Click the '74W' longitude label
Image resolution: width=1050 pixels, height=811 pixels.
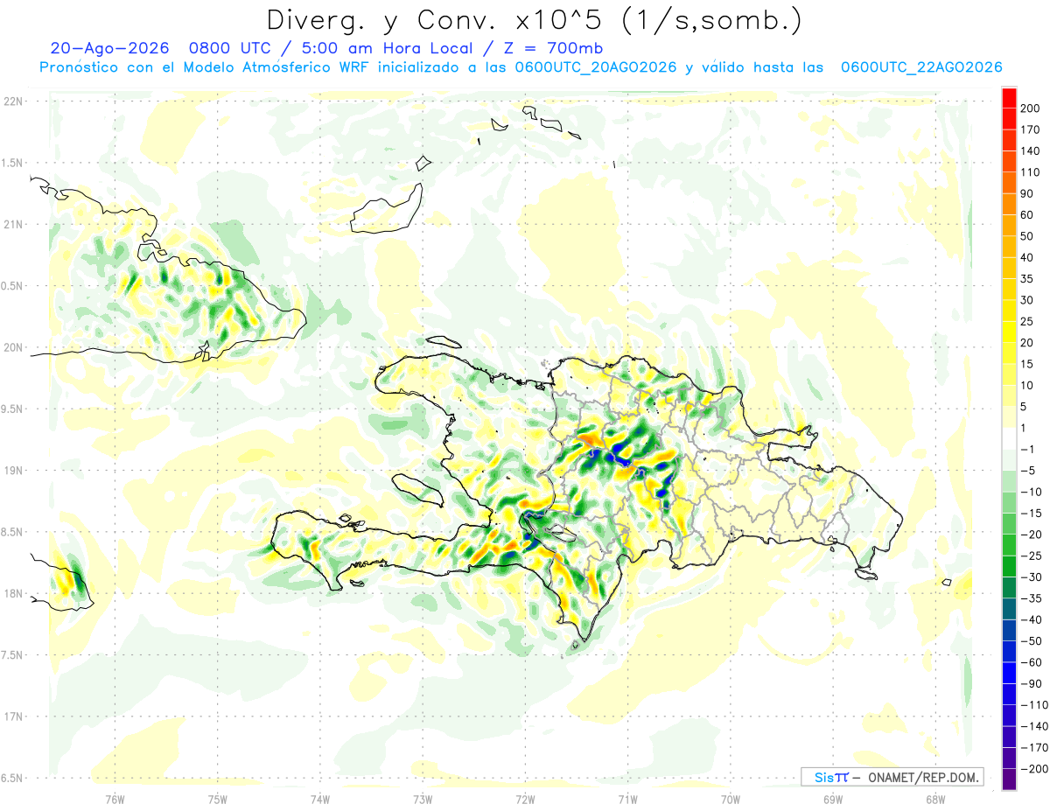coord(319,799)
